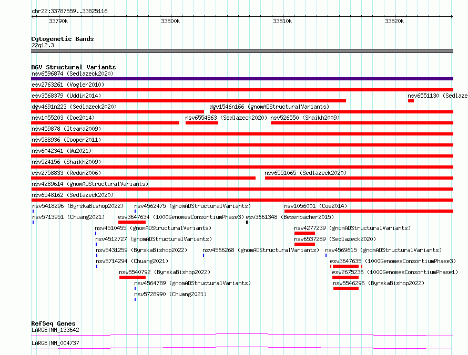Viewport: 468px width, 355px height.
Task: Open nsv526550 (Shaikh2009) variant
Action: 305,118
